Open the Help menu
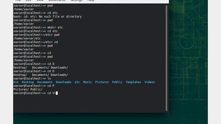The height and width of the screenshot is (124, 221). pos(91,1)
